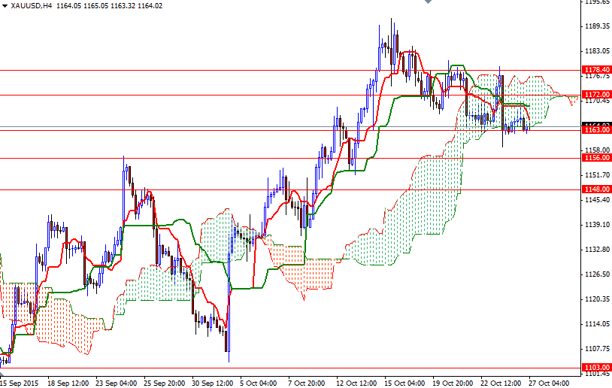Image resolution: width=612 pixels, height=388 pixels.
Task: Click price axis value 1189.35
Action: 597,26
